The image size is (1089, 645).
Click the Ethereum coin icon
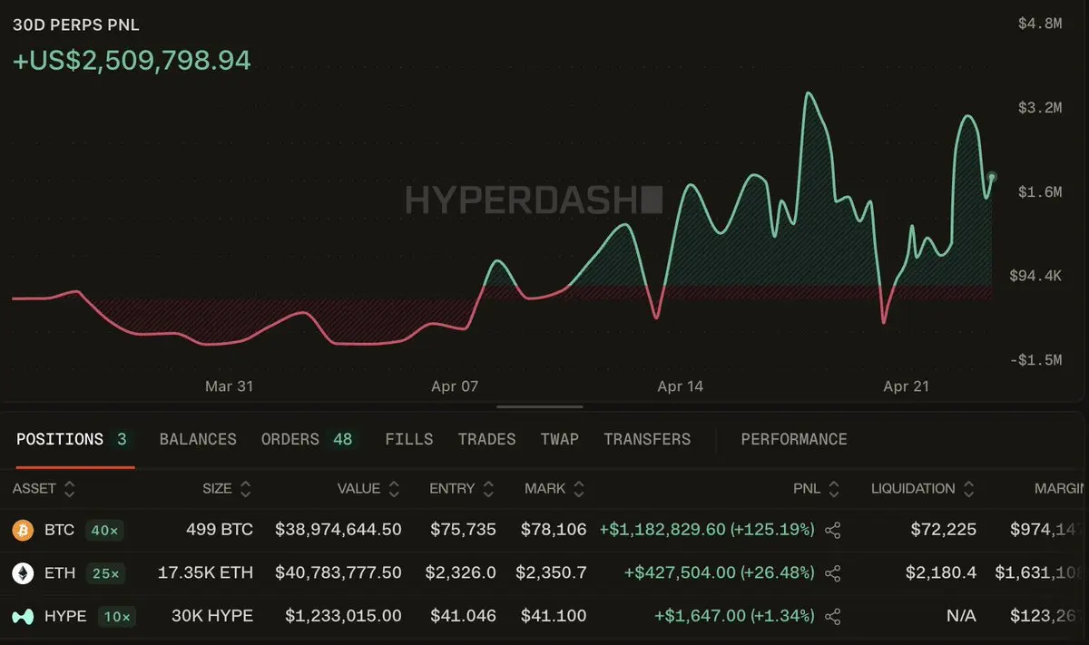click(23, 573)
